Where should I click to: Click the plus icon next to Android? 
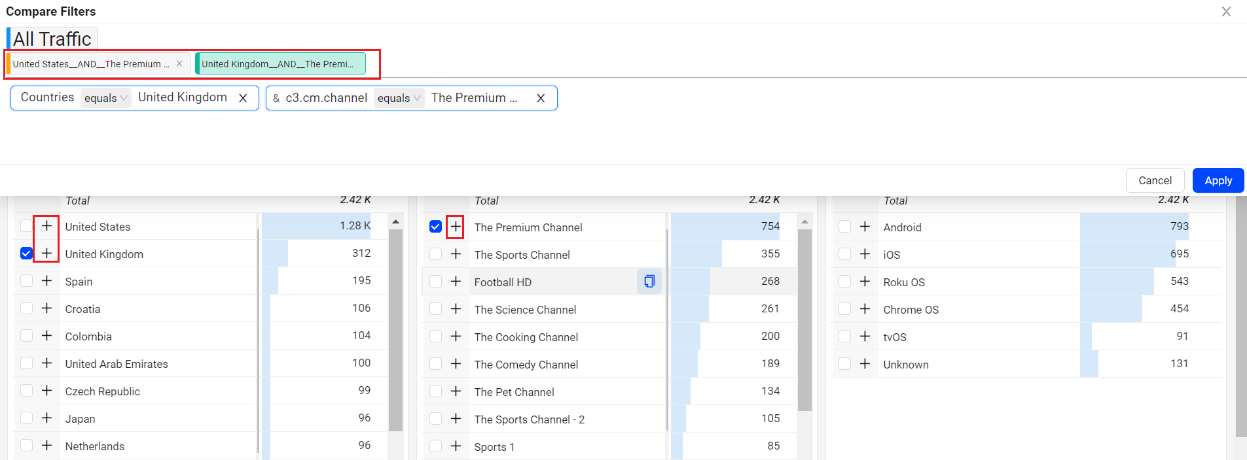[865, 227]
